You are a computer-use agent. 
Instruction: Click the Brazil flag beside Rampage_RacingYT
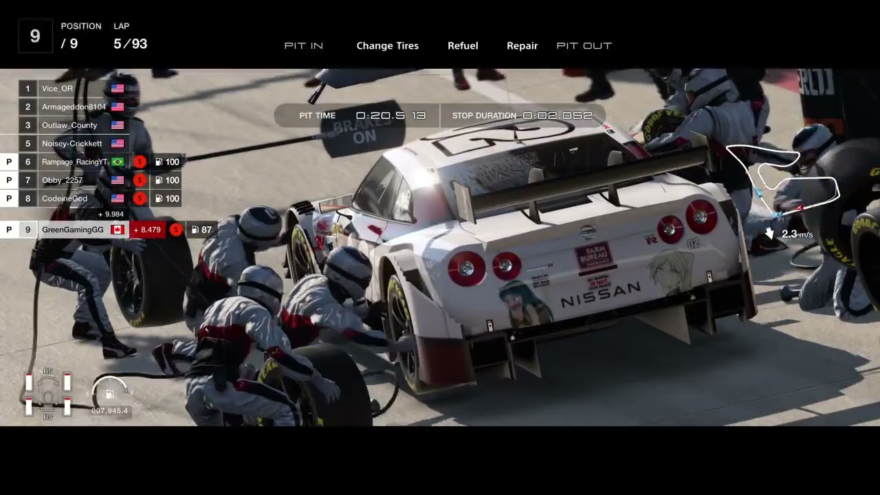[x=118, y=162]
